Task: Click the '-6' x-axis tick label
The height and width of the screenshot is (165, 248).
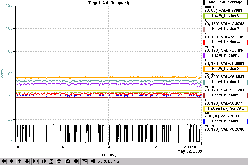Action: [62, 147]
